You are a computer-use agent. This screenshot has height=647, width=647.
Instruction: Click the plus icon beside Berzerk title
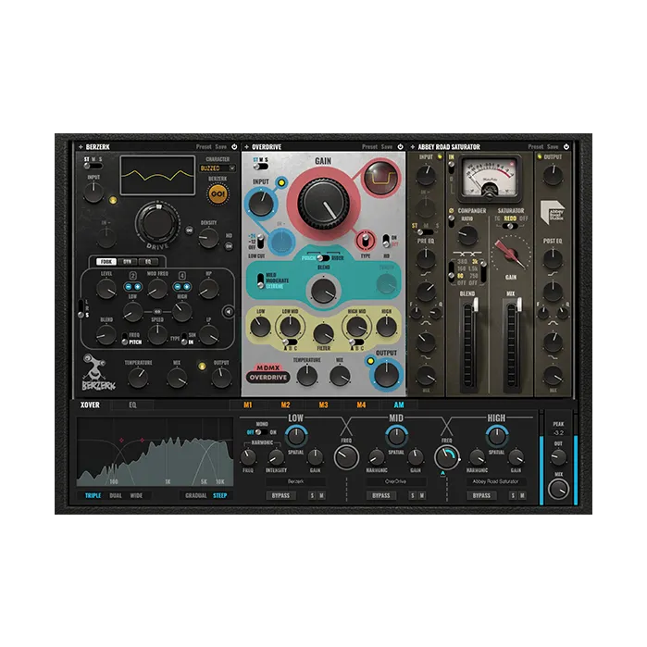coord(81,147)
